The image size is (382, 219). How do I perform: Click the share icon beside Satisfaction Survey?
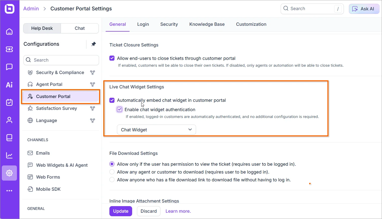pyautogui.click(x=93, y=108)
